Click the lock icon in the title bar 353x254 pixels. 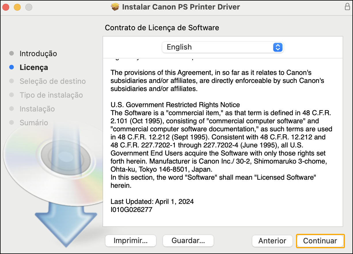click(x=347, y=7)
